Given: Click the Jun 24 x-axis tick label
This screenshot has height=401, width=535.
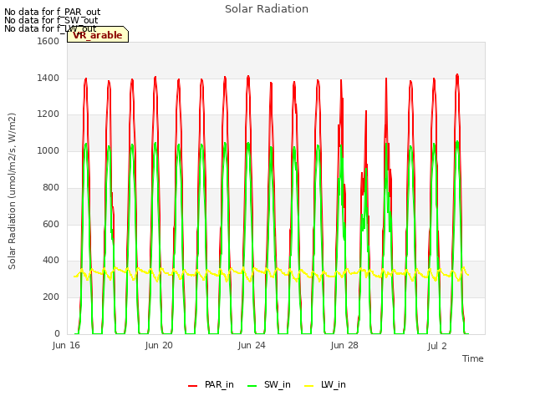Looking at the screenshot, I should tap(252, 345).
